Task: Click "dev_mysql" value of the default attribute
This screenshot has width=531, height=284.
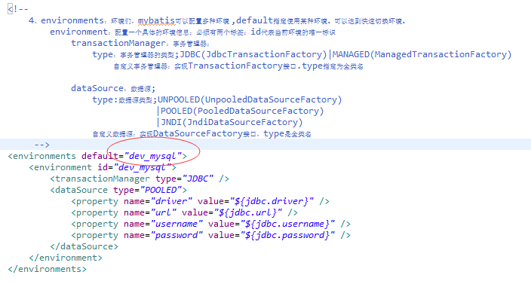Action: pyautogui.click(x=152, y=156)
